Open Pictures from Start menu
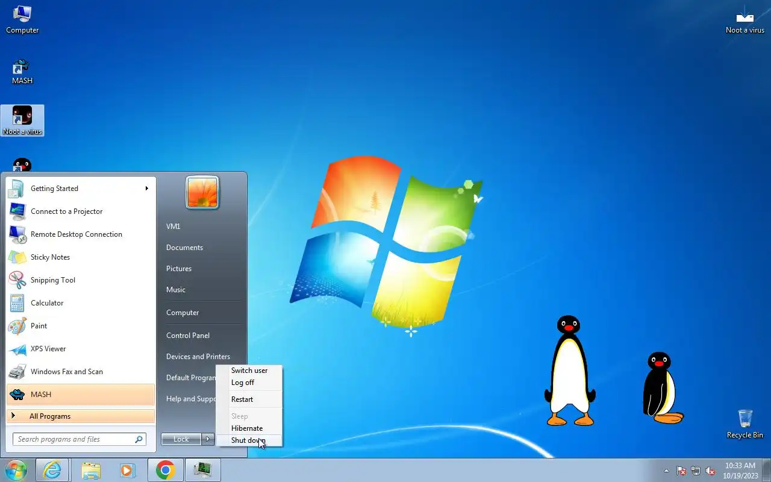Image resolution: width=771 pixels, height=482 pixels. point(179,269)
